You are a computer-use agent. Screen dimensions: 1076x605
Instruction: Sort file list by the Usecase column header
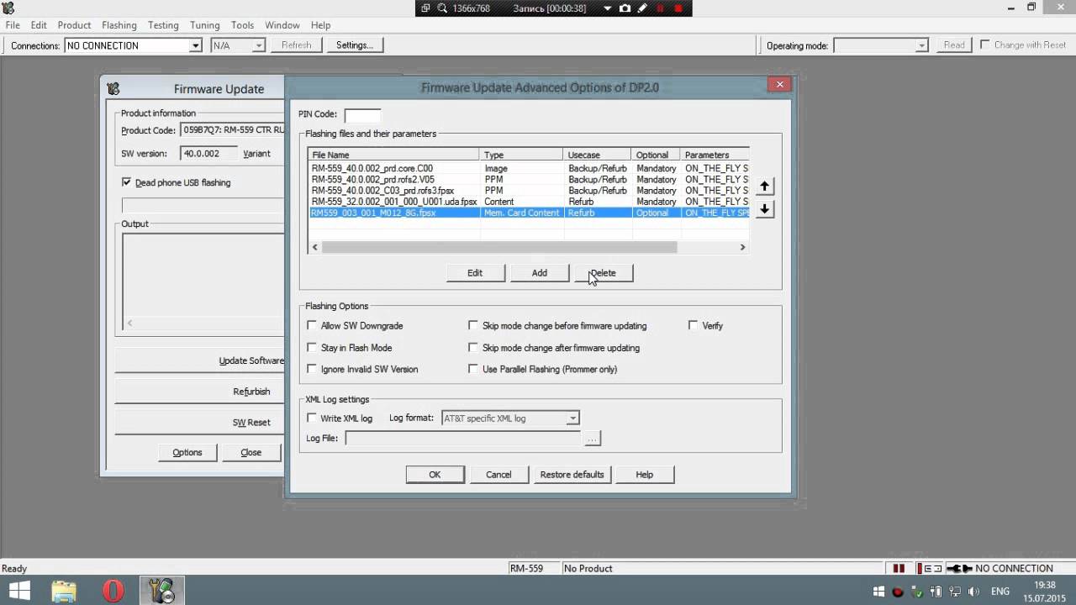tap(597, 155)
